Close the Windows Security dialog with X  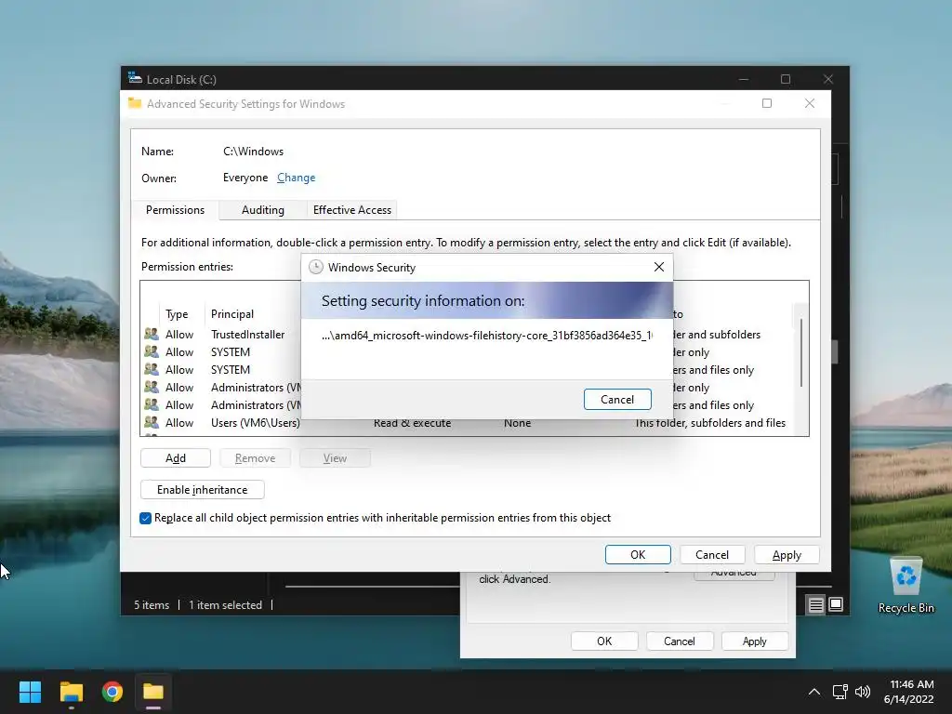click(659, 267)
